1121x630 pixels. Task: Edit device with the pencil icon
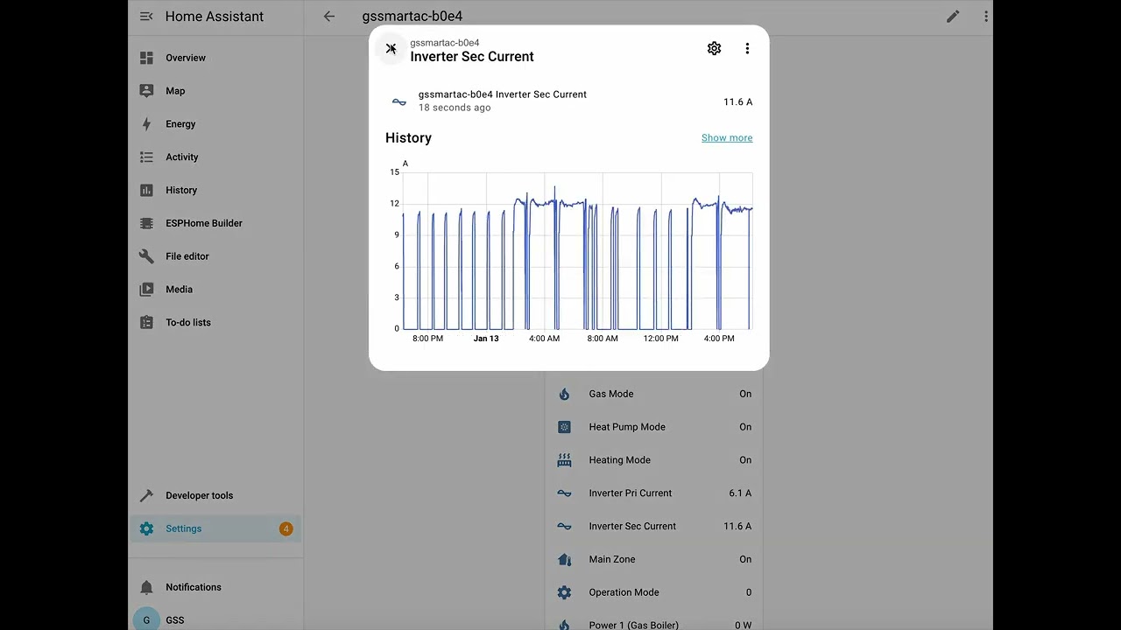953,17
